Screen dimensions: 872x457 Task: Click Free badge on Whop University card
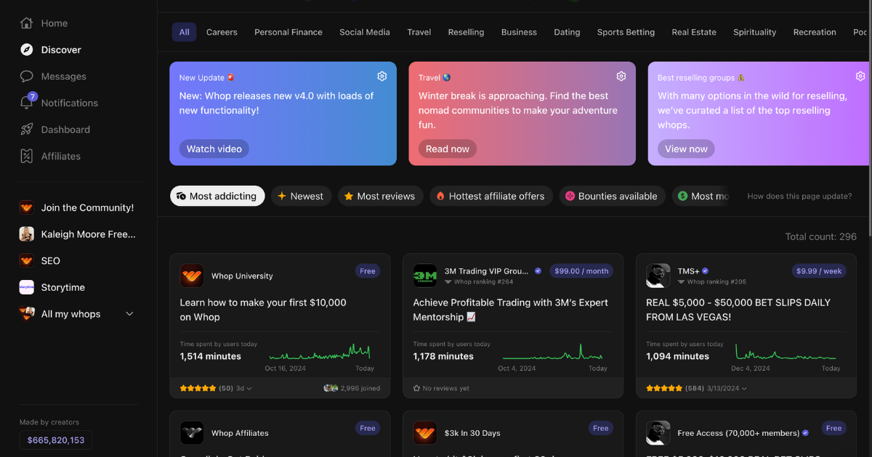click(368, 271)
